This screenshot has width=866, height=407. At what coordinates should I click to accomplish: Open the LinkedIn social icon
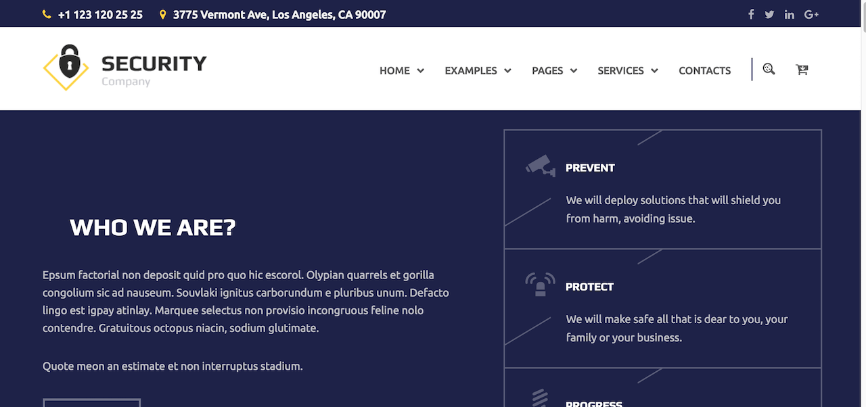tap(789, 14)
